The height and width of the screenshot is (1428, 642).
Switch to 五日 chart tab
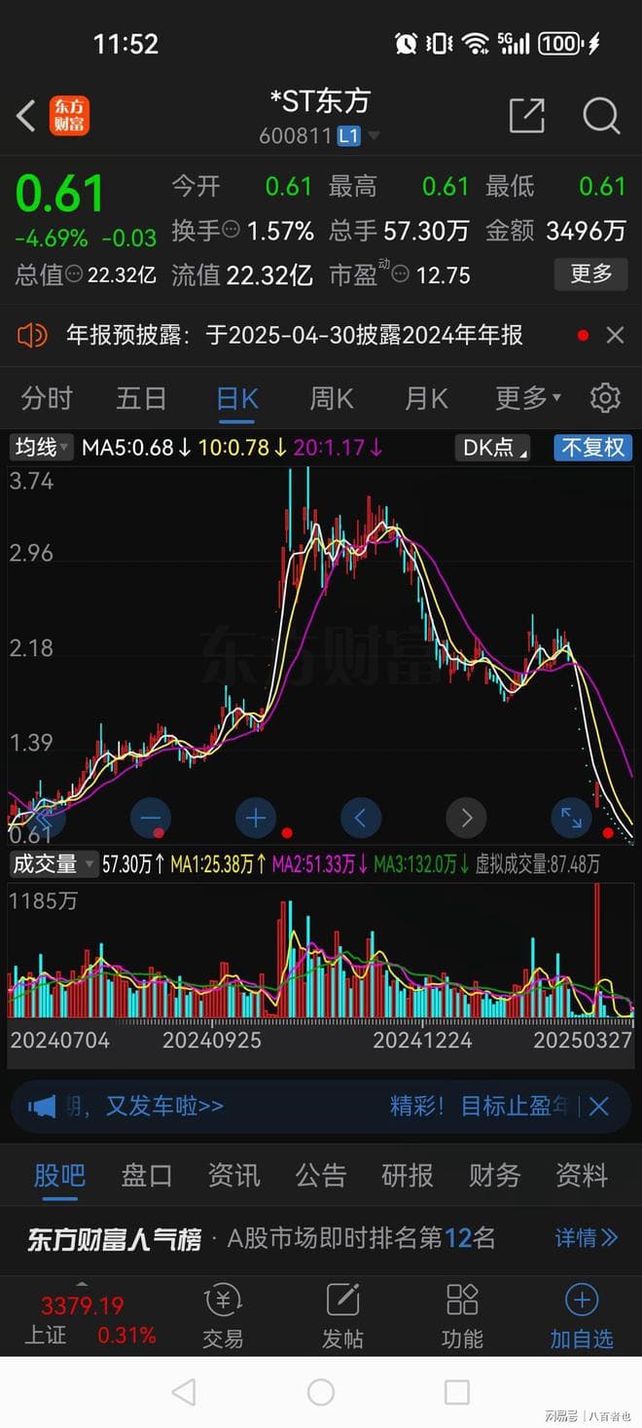tap(141, 398)
